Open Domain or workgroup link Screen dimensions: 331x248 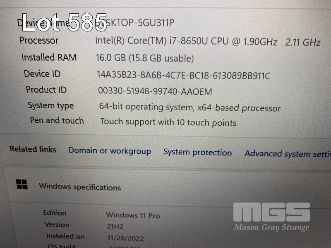[x=110, y=151]
